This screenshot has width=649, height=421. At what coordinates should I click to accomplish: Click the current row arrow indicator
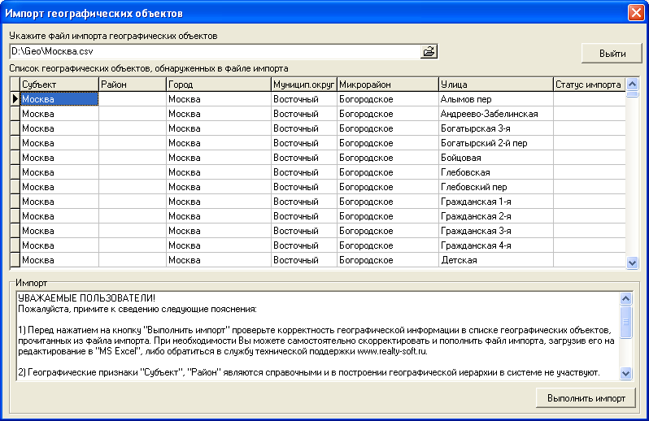coord(15,99)
